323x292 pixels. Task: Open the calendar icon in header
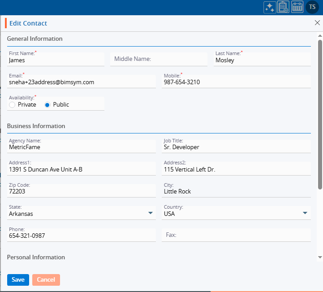(x=297, y=7)
